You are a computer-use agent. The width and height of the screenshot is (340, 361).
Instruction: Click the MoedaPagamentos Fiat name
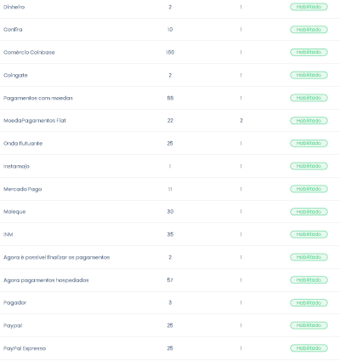(35, 121)
